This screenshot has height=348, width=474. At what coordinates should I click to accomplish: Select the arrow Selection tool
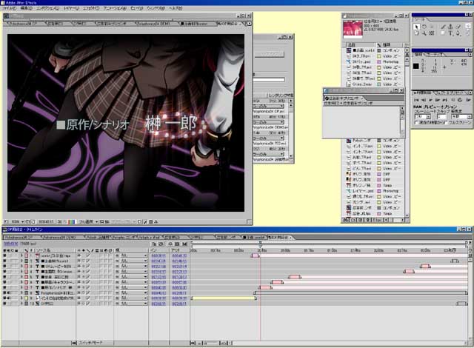click(x=416, y=27)
